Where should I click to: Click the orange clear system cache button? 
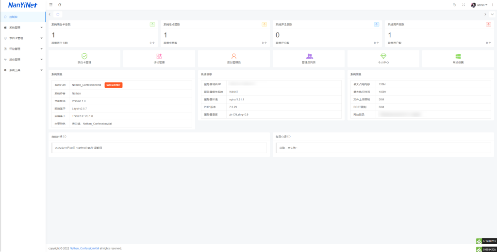(x=114, y=85)
